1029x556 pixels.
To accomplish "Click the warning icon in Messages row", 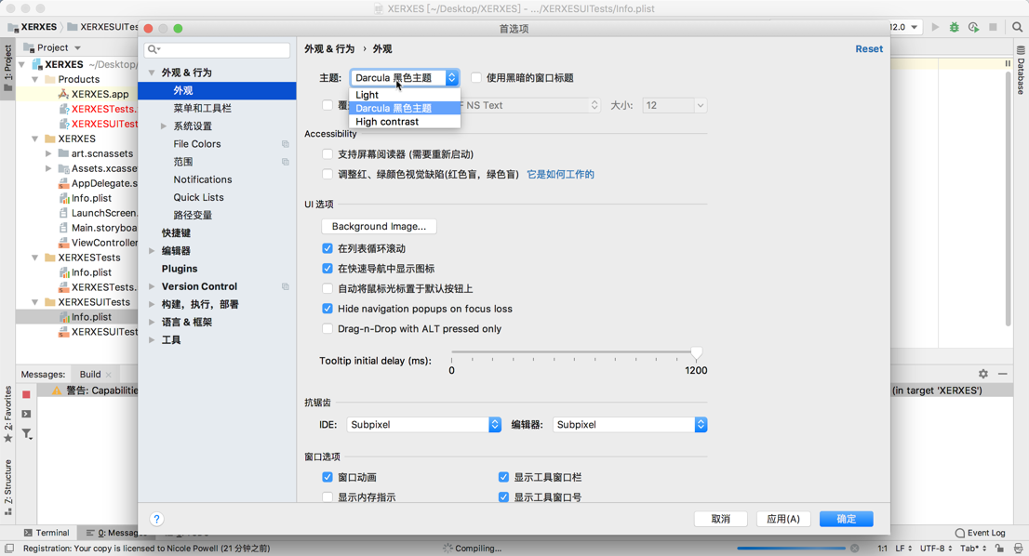I will [57, 391].
